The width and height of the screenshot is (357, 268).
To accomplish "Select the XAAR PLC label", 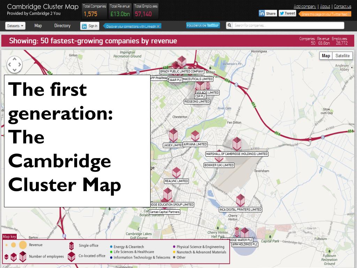I will pos(176,80).
